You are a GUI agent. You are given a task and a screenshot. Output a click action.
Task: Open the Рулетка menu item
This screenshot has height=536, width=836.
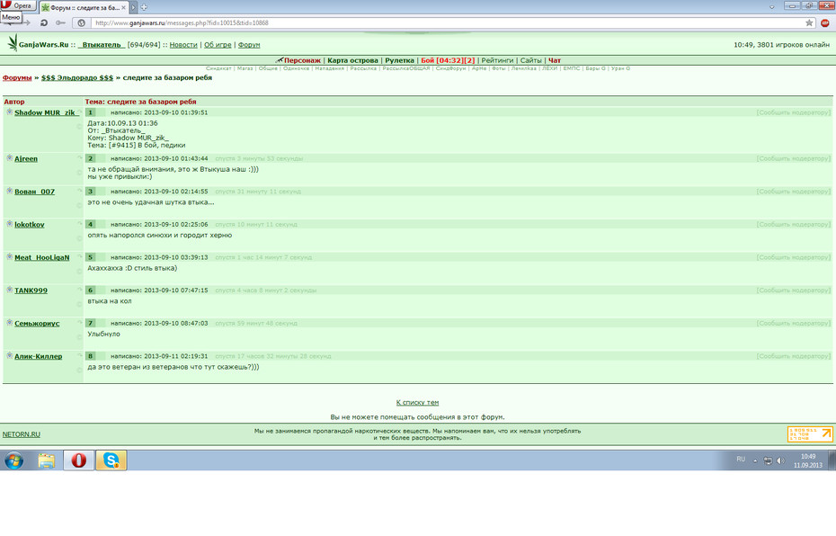tap(399, 60)
